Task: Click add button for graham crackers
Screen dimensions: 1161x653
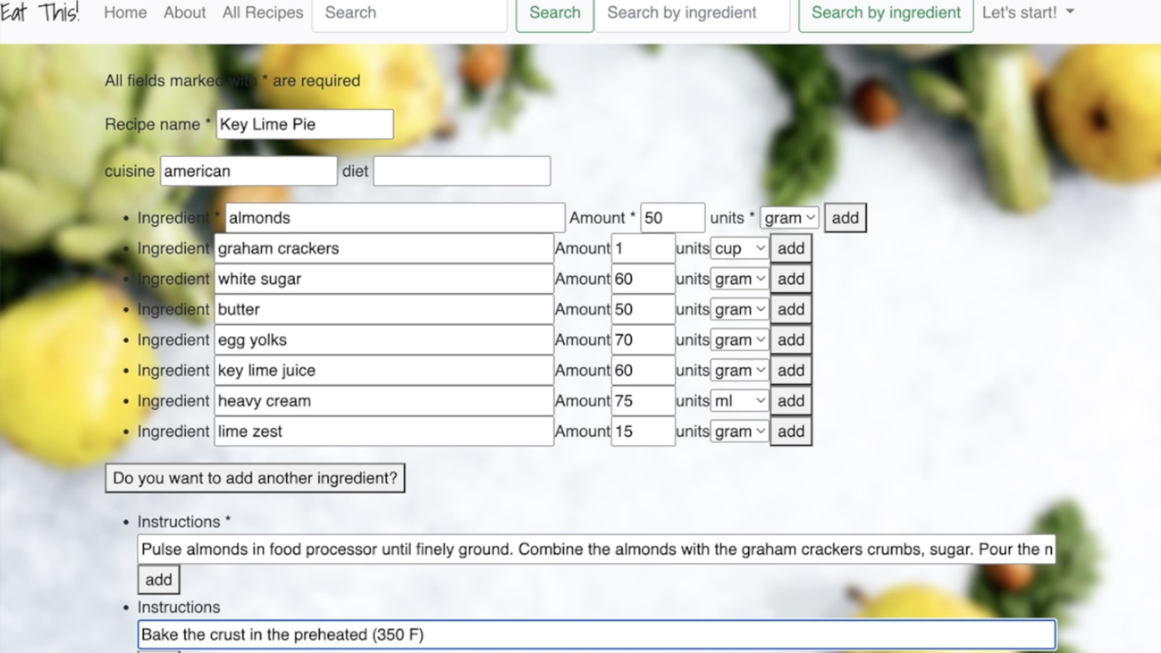Action: tap(790, 248)
